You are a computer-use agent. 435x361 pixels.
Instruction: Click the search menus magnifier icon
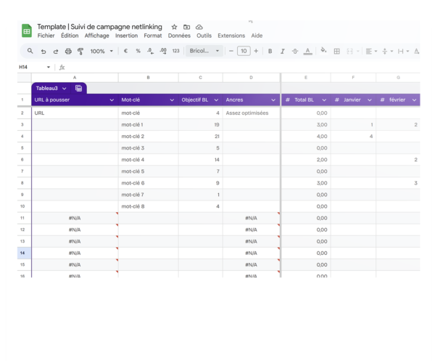point(30,52)
